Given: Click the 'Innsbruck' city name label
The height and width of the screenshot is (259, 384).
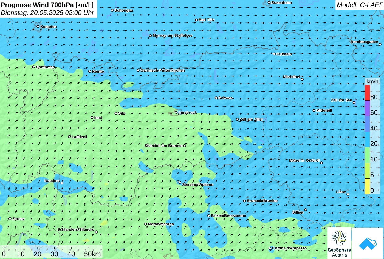Looking at the screenshot, I should [x=188, y=112].
